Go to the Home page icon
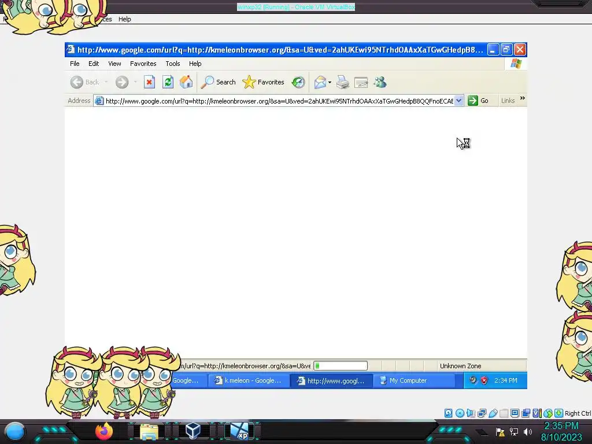The width and height of the screenshot is (592, 444). [x=186, y=82]
